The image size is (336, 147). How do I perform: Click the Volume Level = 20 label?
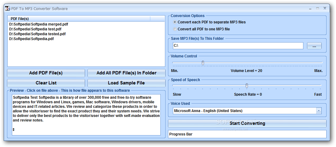246,71
